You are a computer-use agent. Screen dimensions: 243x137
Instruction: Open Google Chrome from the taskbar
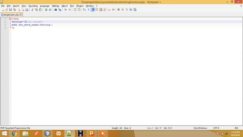[x=14, y=134]
